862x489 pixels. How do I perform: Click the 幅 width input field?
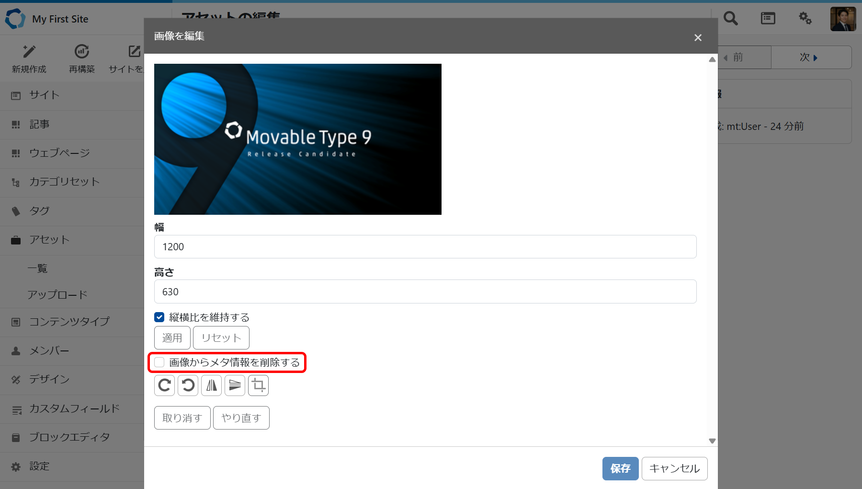tap(425, 247)
